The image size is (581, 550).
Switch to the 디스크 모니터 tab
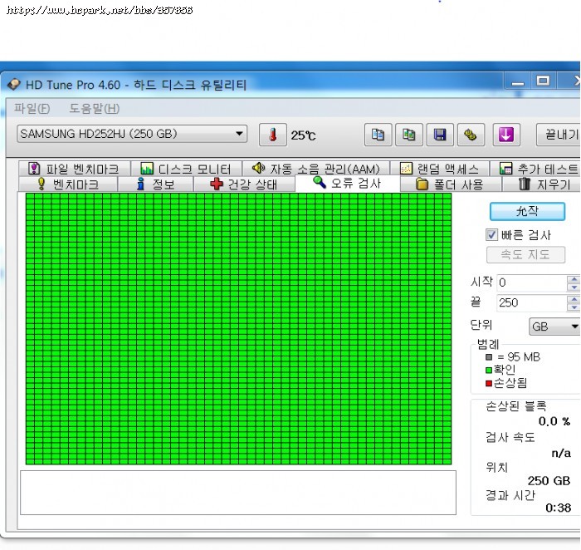pyautogui.click(x=187, y=169)
